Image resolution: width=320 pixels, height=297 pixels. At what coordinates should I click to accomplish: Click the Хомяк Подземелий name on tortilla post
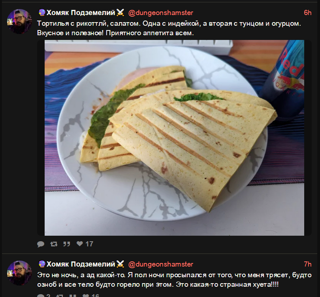81,13
